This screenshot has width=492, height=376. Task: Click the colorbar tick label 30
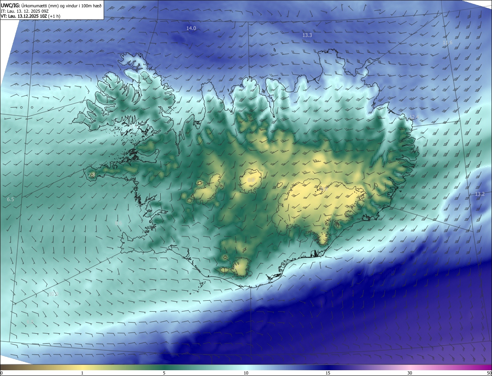click(x=410, y=373)
